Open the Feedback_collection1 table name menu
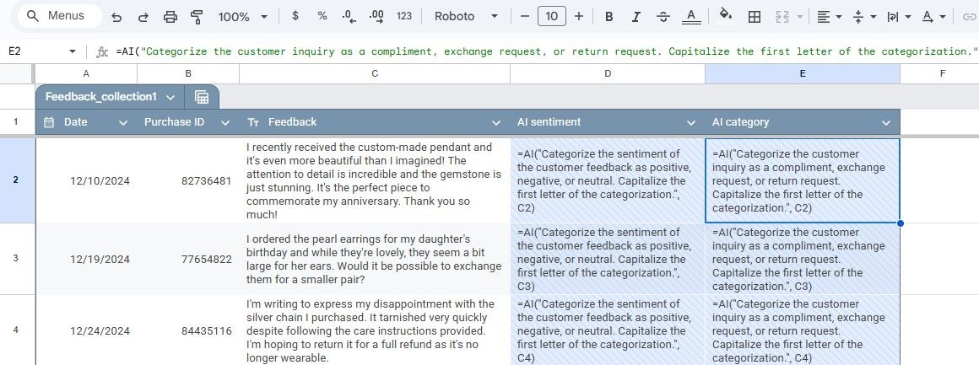The height and width of the screenshot is (365, 979). (171, 97)
